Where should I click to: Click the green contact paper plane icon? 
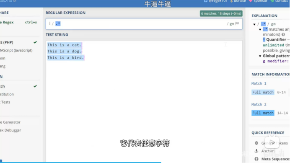coord(272,1)
